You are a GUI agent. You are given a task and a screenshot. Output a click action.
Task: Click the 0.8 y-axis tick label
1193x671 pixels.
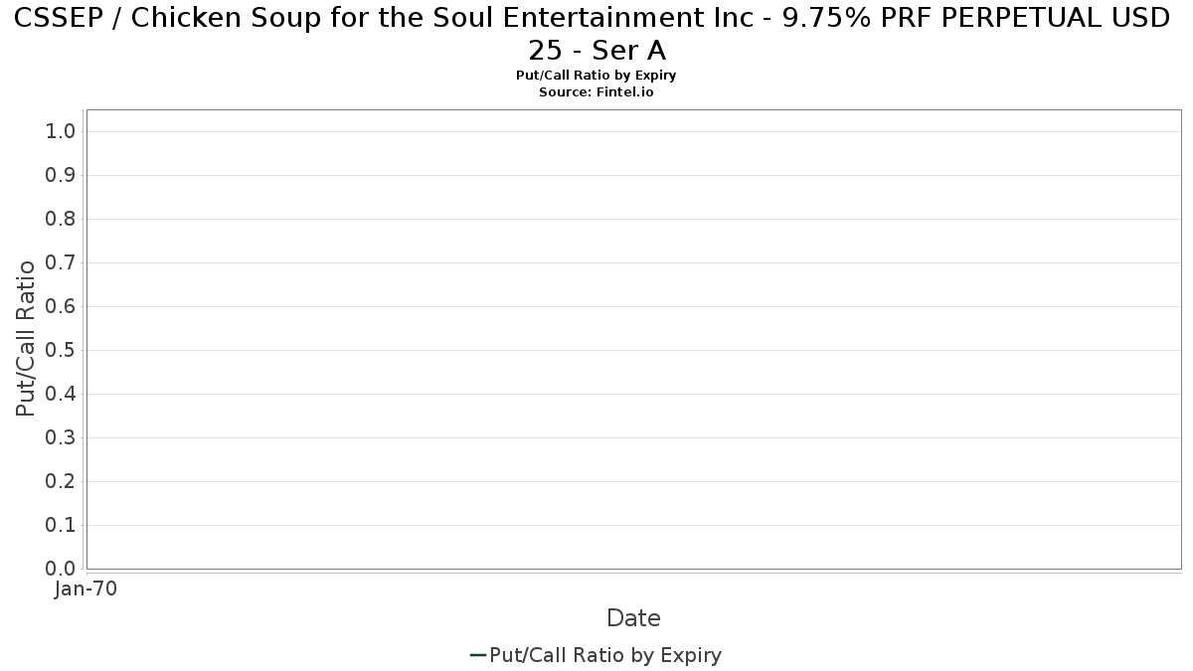pyautogui.click(x=61, y=220)
